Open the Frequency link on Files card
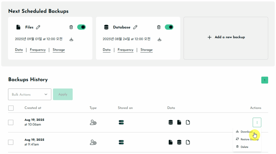276x154 pixels. [x=38, y=50]
